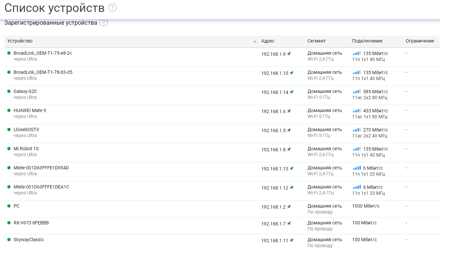
Task: Click pin icon next to 192.168.1.2
Action: [289, 207]
